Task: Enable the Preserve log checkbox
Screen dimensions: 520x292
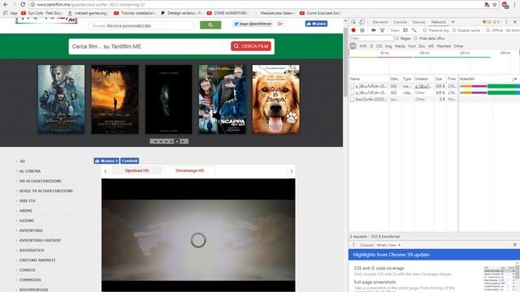Action: pyautogui.click(x=425, y=30)
